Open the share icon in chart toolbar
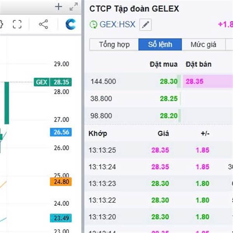 click(43, 24)
